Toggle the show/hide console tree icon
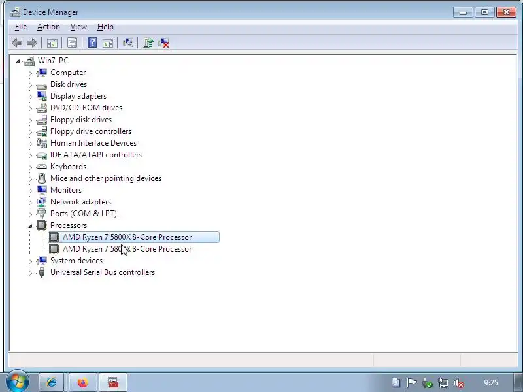523x392 pixels. tap(52, 42)
